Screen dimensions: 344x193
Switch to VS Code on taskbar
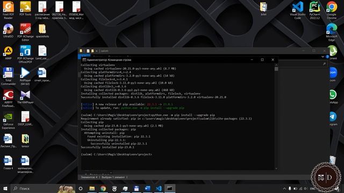click(159, 188)
